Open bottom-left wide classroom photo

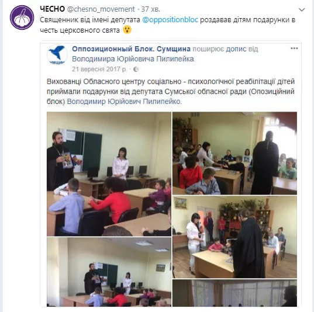point(109,272)
